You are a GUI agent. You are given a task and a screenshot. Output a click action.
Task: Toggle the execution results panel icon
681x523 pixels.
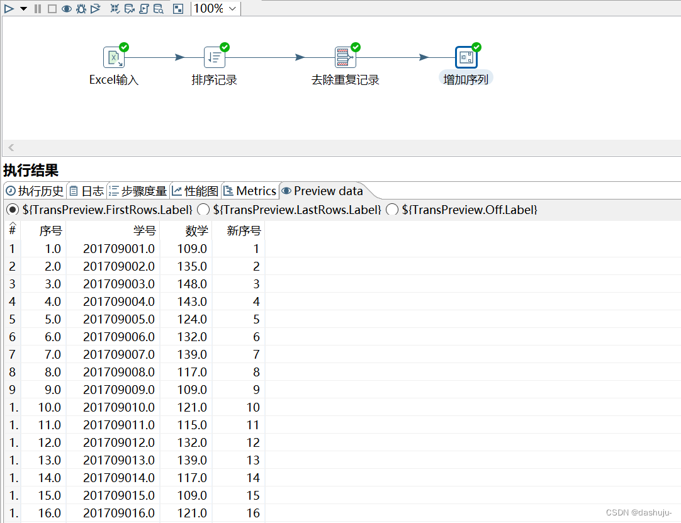click(178, 8)
